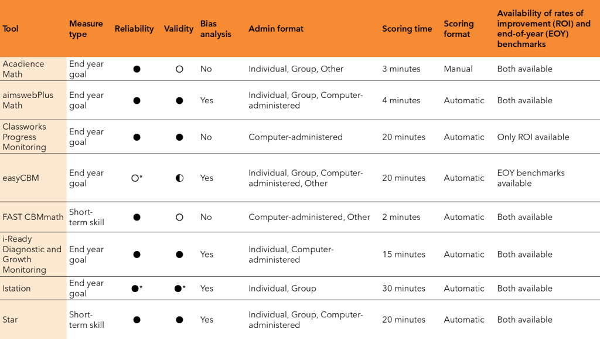Select the Bias analysis column header

216,29
